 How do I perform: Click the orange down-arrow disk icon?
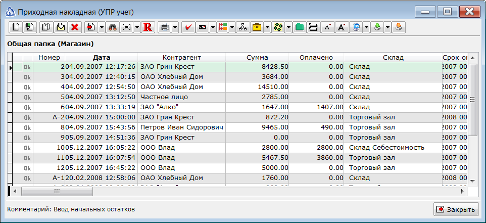click(399, 27)
